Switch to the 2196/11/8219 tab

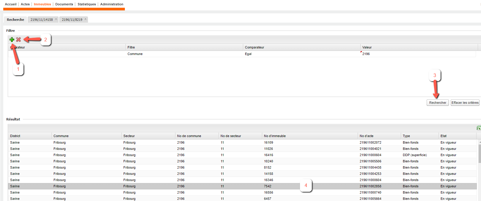click(72, 20)
